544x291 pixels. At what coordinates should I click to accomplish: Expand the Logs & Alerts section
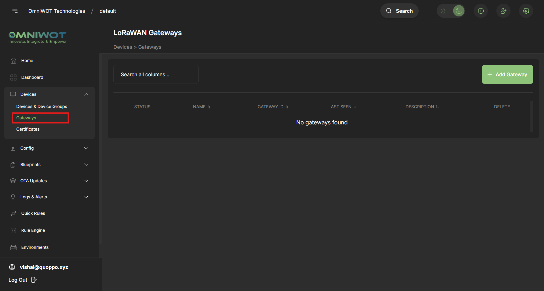(x=86, y=197)
